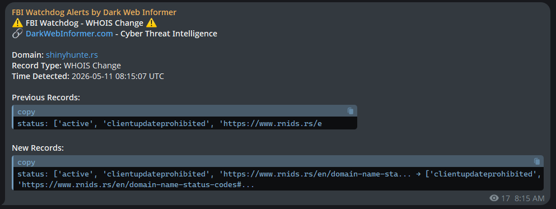Screen dimensions: 556x209
Task: Open the shinyhunte.rs domain link
Action: click(x=72, y=55)
